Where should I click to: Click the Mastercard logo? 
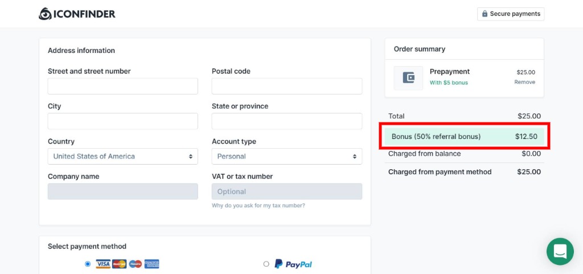click(x=120, y=264)
